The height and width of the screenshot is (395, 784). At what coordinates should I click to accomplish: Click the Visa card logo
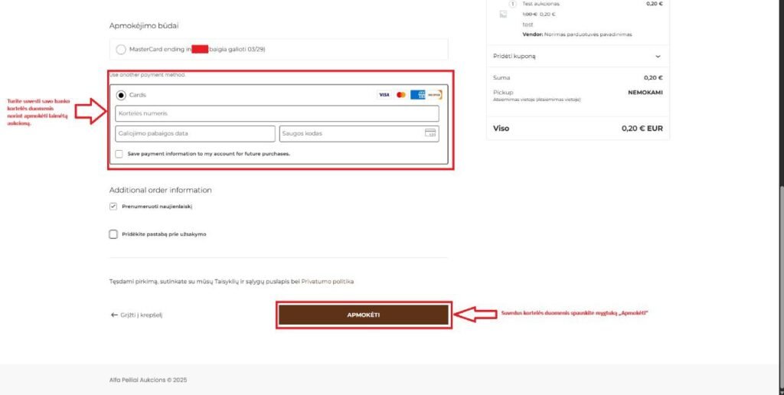click(384, 95)
